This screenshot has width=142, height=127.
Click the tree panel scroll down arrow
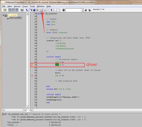pos(27,107)
